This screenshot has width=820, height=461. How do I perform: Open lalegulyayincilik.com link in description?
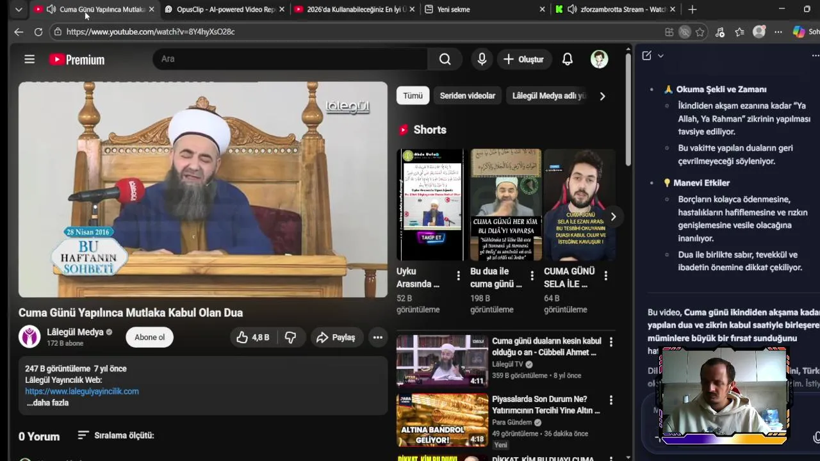[82, 391]
